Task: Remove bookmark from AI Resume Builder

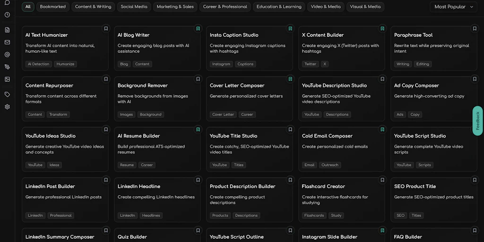Action: click(198, 130)
